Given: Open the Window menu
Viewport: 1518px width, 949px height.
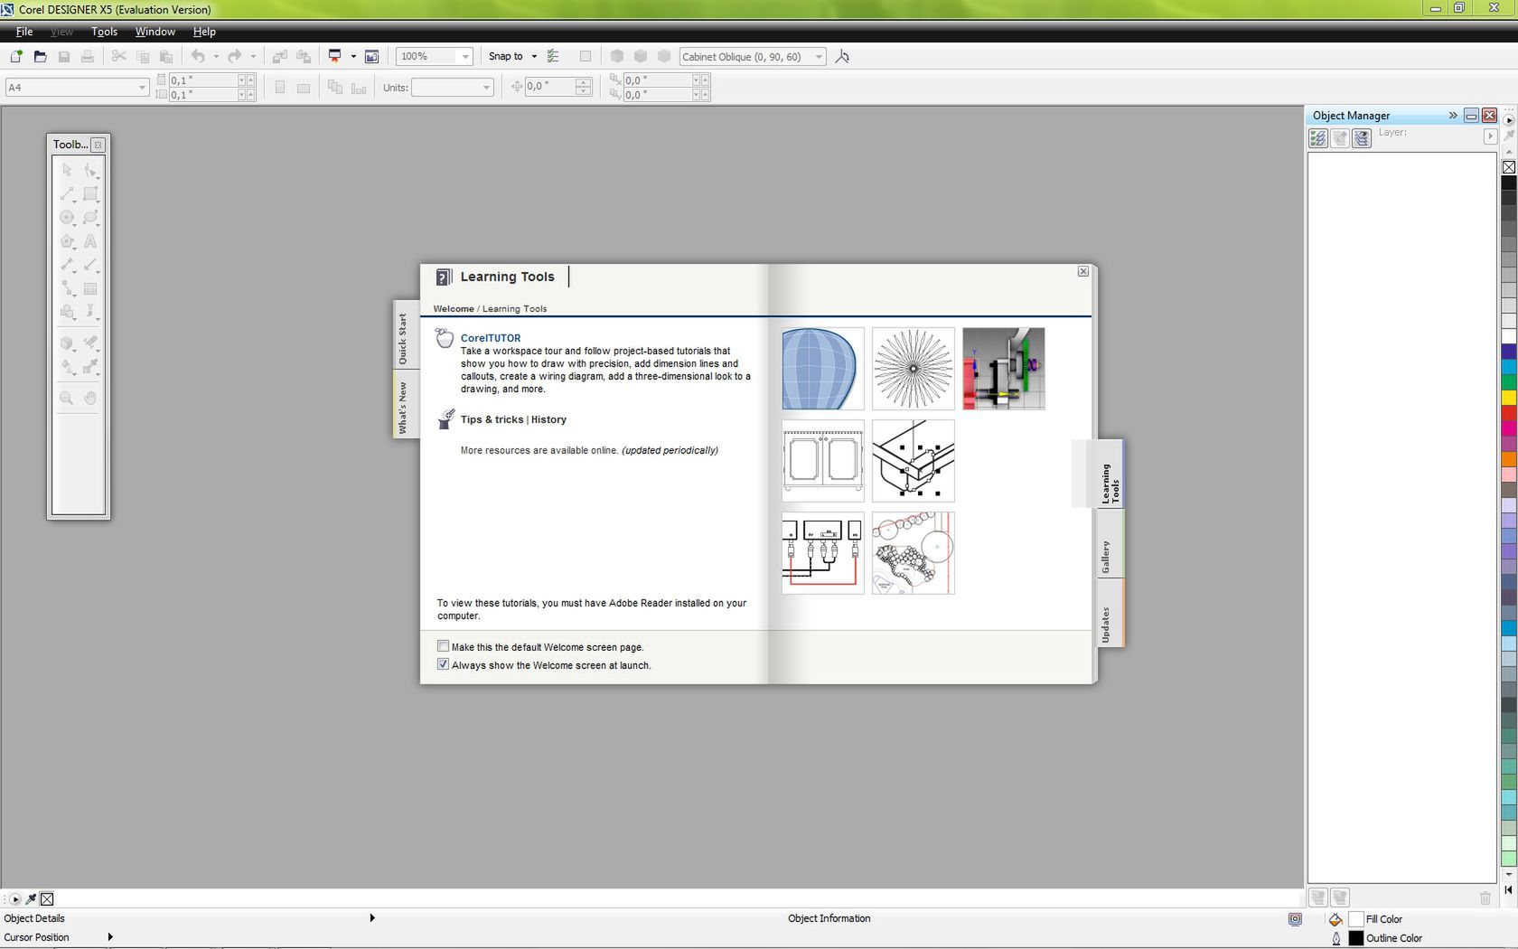Looking at the screenshot, I should [155, 32].
